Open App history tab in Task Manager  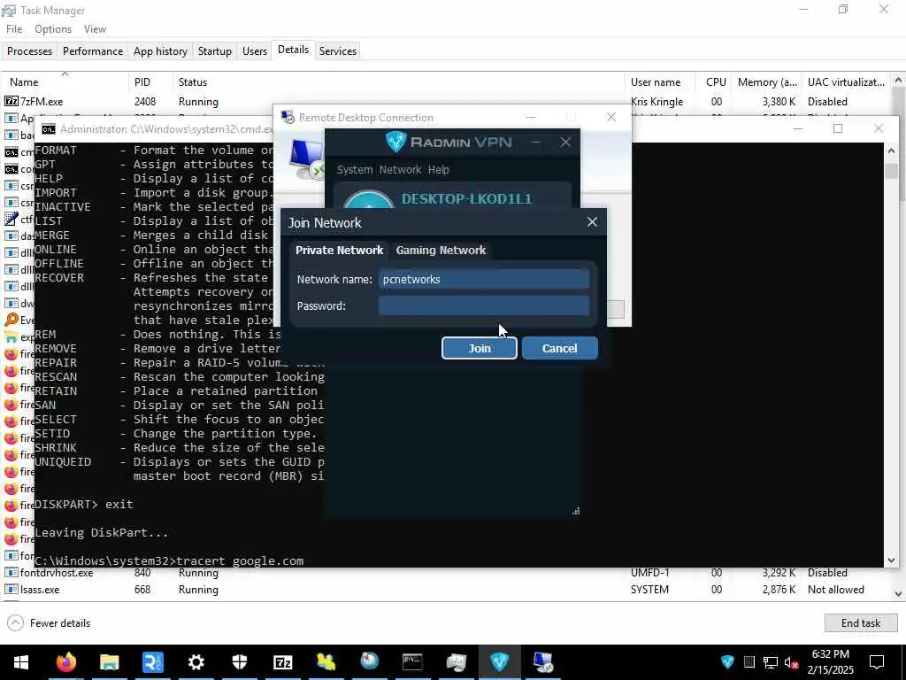pos(161,50)
